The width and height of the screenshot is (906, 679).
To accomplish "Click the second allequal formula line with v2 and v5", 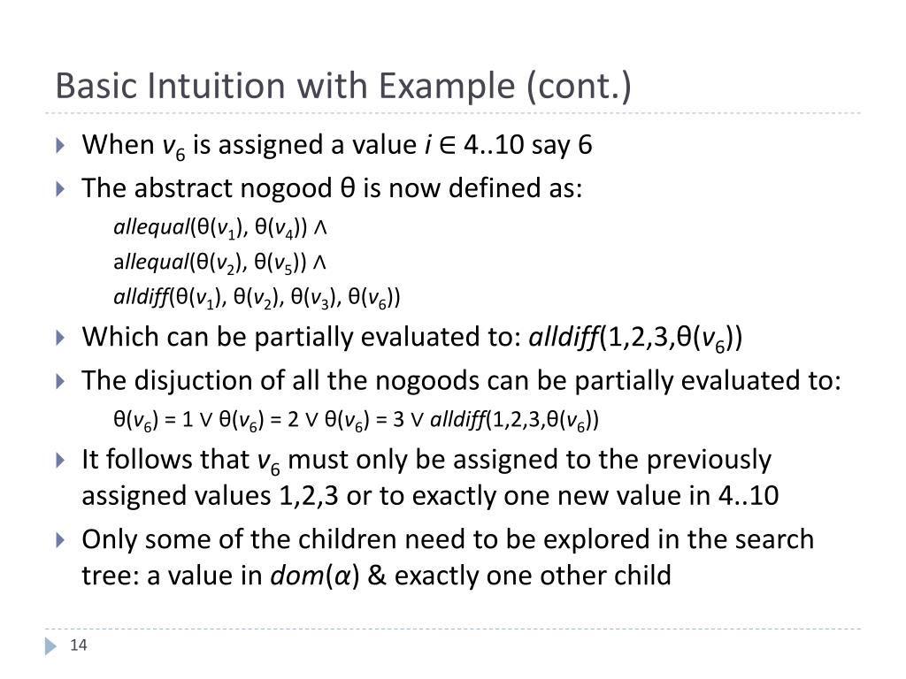I will click(x=220, y=263).
